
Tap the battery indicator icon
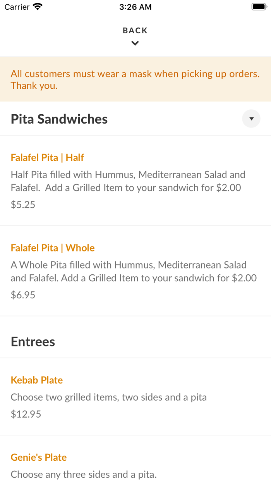[x=258, y=6]
